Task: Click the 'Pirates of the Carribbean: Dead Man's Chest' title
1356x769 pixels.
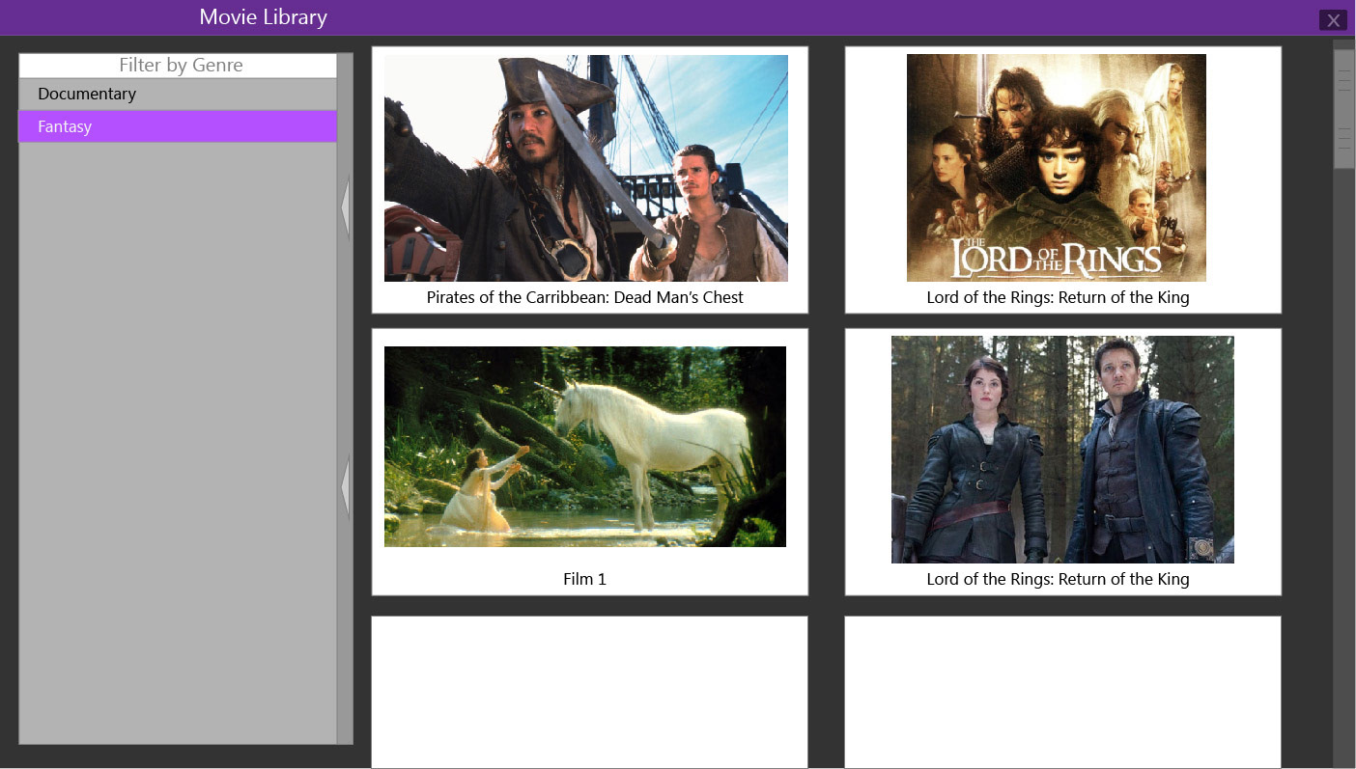Action: 585,297
